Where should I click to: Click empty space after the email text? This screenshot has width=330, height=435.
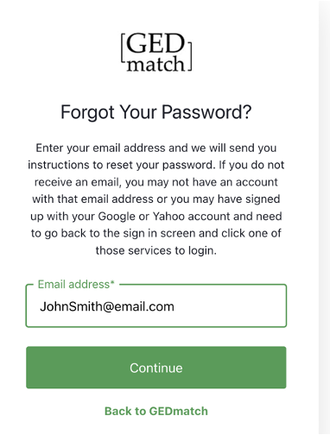(231, 306)
